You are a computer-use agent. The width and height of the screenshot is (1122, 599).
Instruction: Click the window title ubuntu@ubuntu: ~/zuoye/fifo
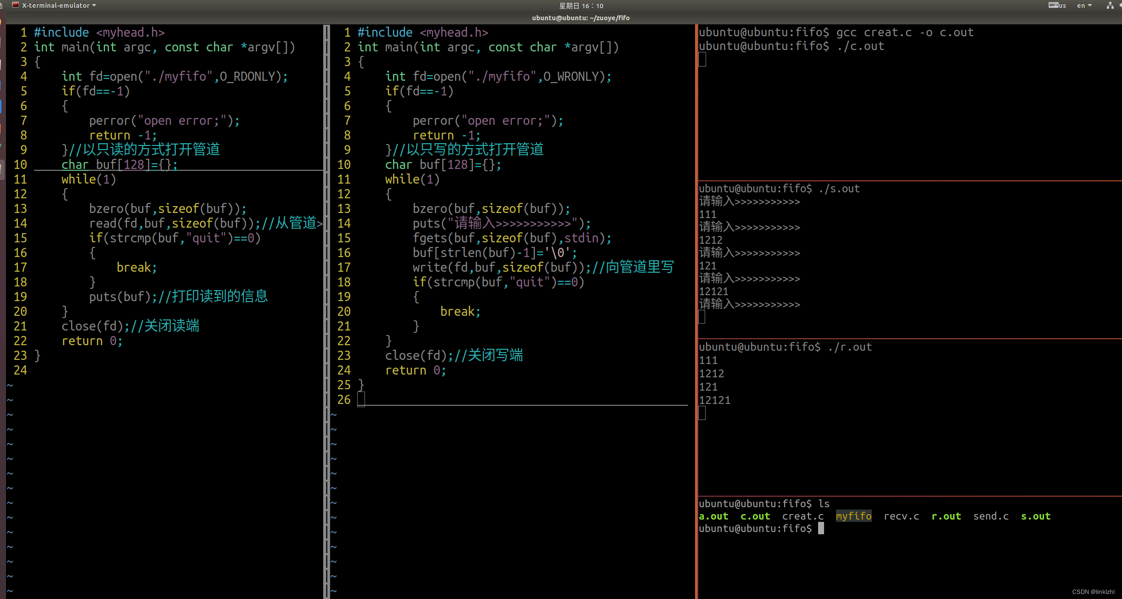pyautogui.click(x=580, y=18)
